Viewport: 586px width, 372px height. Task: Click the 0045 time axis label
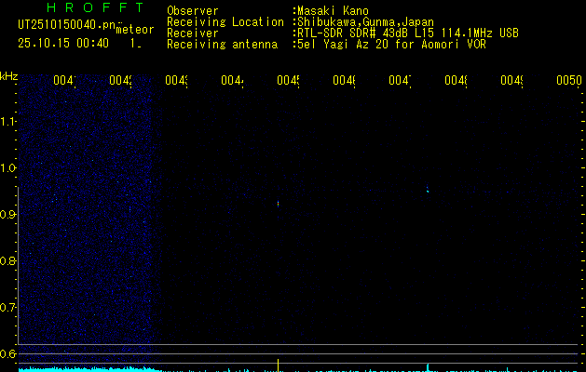click(288, 80)
